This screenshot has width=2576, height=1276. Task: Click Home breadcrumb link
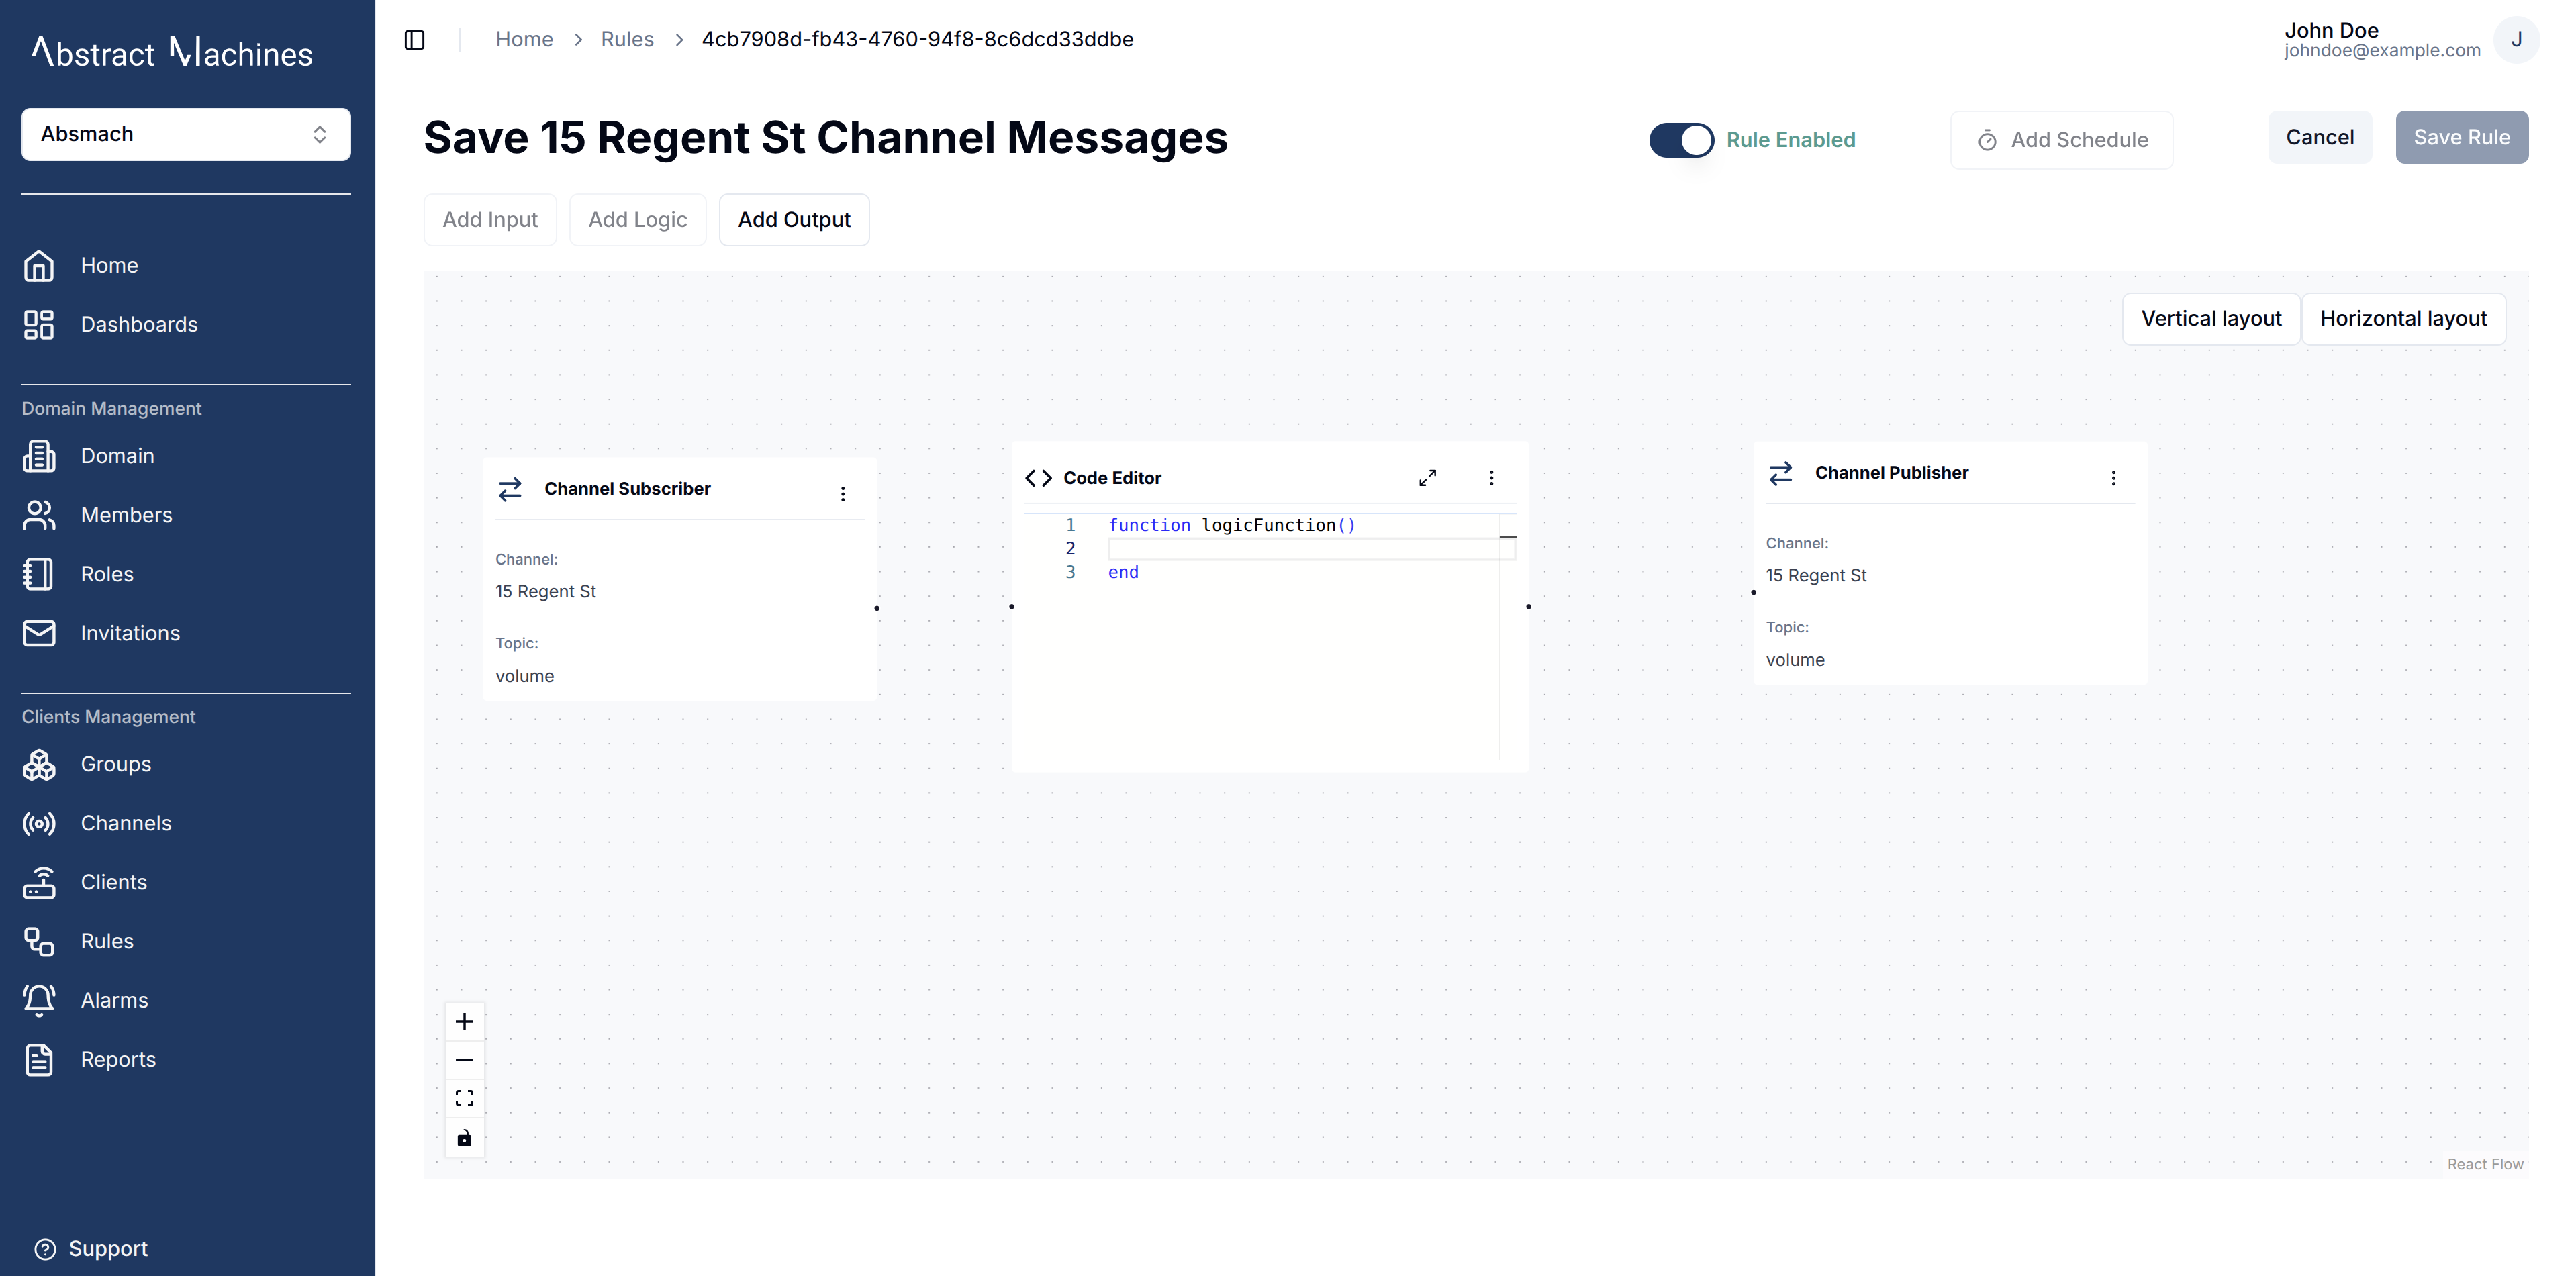[x=524, y=39]
